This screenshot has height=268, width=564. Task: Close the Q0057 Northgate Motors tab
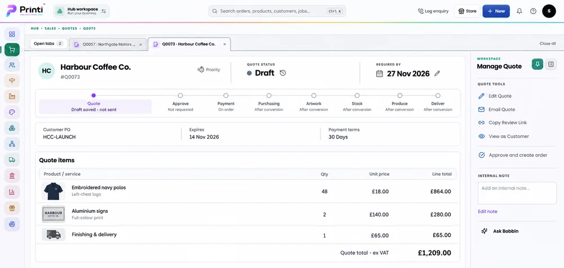tap(140, 44)
